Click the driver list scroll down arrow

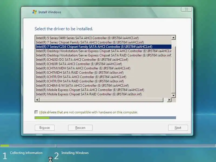(x=173, y=95)
